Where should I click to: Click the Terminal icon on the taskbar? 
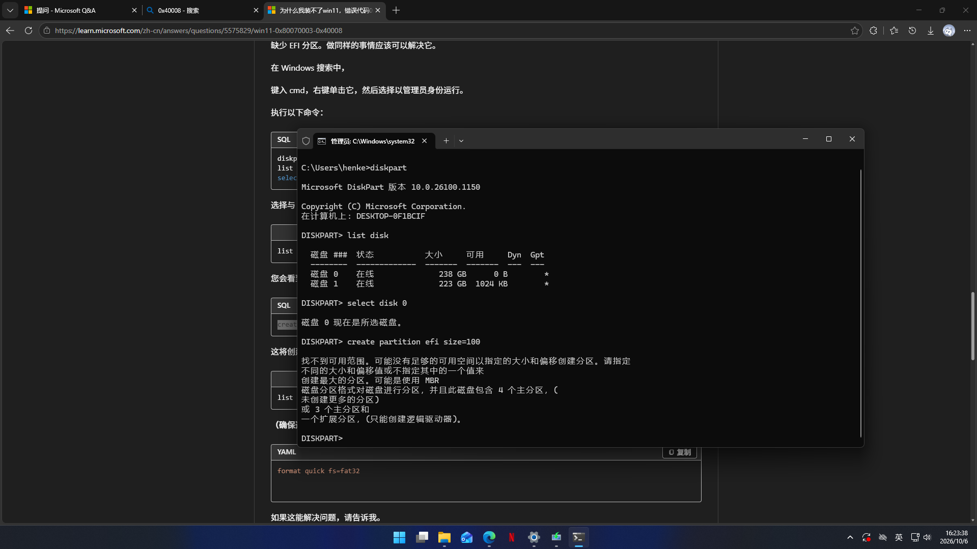tap(579, 537)
